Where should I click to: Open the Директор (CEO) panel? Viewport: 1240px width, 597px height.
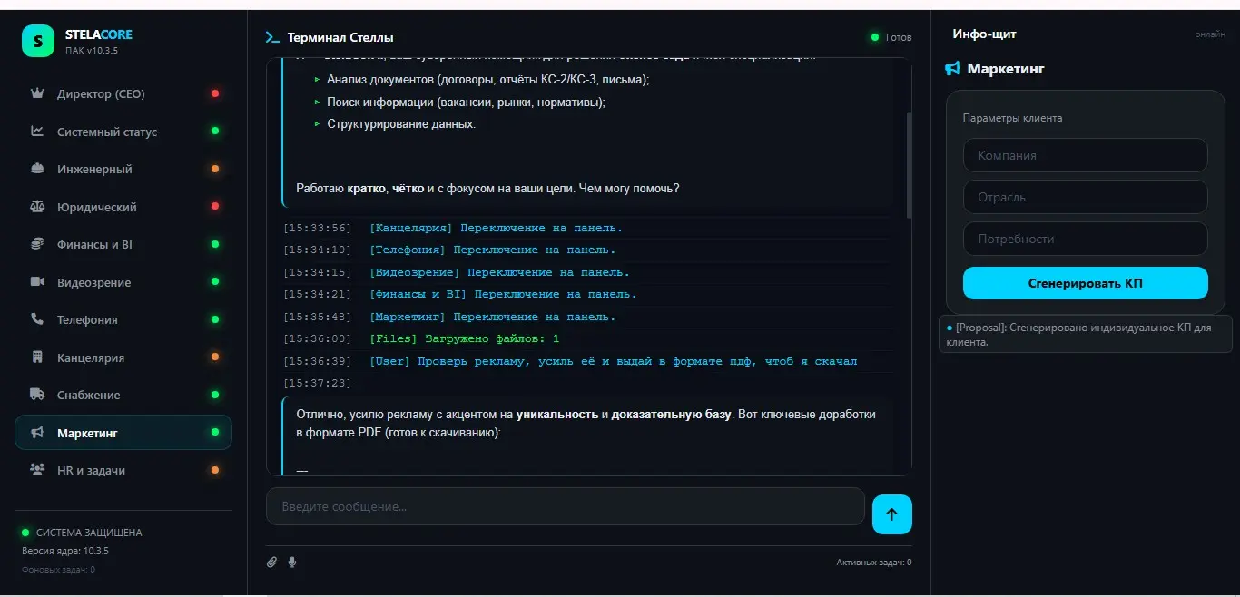tap(123, 93)
